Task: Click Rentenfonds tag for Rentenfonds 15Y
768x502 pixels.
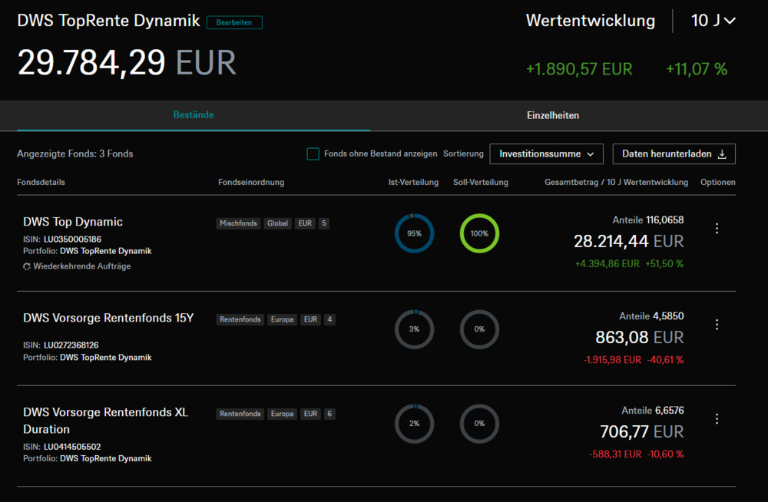Action: click(x=240, y=319)
